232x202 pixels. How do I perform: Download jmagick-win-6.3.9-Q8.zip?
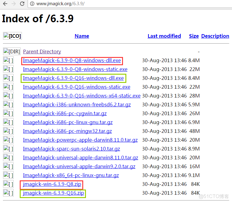pos(52,184)
